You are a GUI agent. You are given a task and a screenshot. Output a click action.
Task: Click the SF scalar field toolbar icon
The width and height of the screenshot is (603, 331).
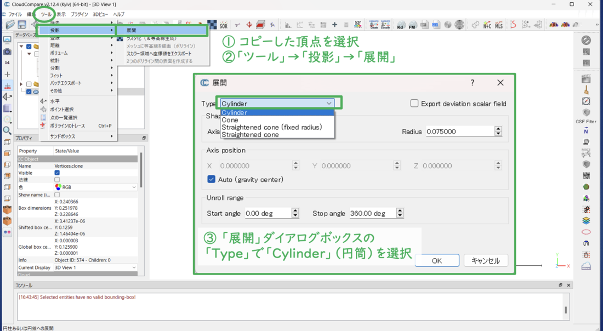tap(357, 25)
